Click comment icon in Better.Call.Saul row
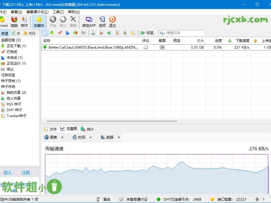The width and height of the screenshot is (271, 203). (146, 47)
